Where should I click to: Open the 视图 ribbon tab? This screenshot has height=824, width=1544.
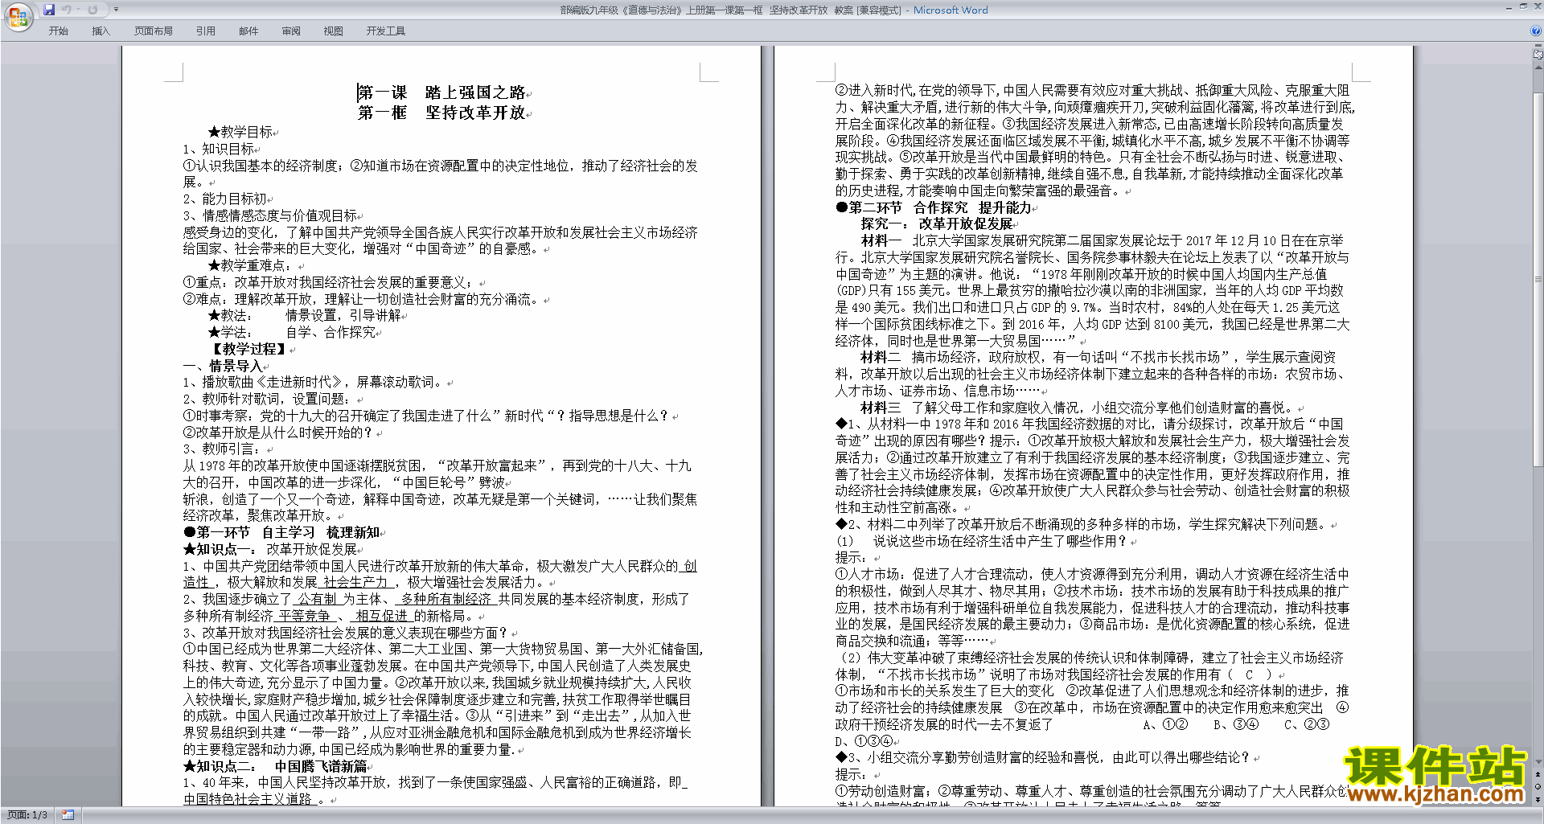(334, 31)
